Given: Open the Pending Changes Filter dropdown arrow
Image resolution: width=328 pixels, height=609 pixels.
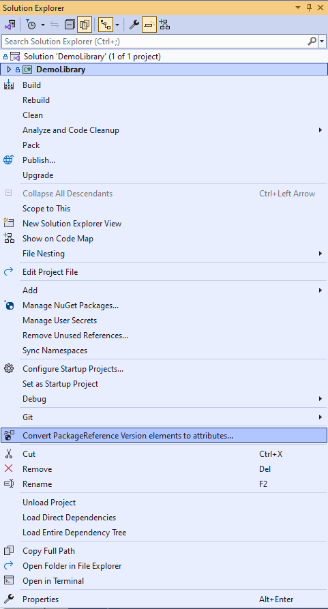Looking at the screenshot, I should [x=43, y=25].
